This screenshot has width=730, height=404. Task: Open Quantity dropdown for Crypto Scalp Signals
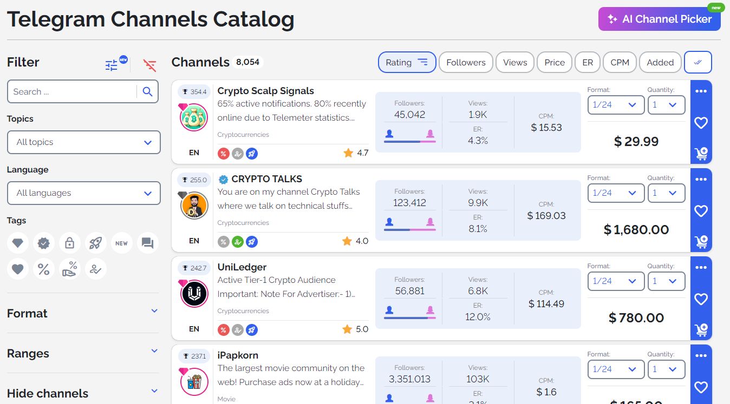tap(666, 105)
